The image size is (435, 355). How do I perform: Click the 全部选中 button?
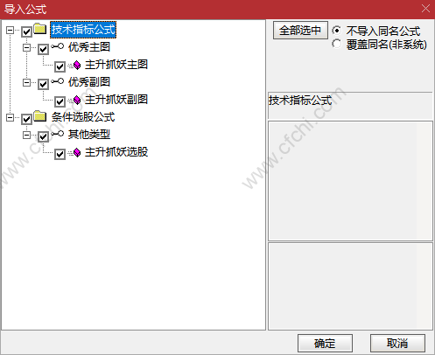coord(300,31)
